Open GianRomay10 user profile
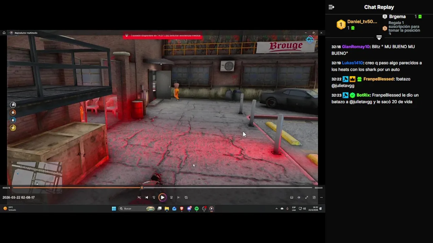Screen dimensions: 433x243 pos(356,47)
